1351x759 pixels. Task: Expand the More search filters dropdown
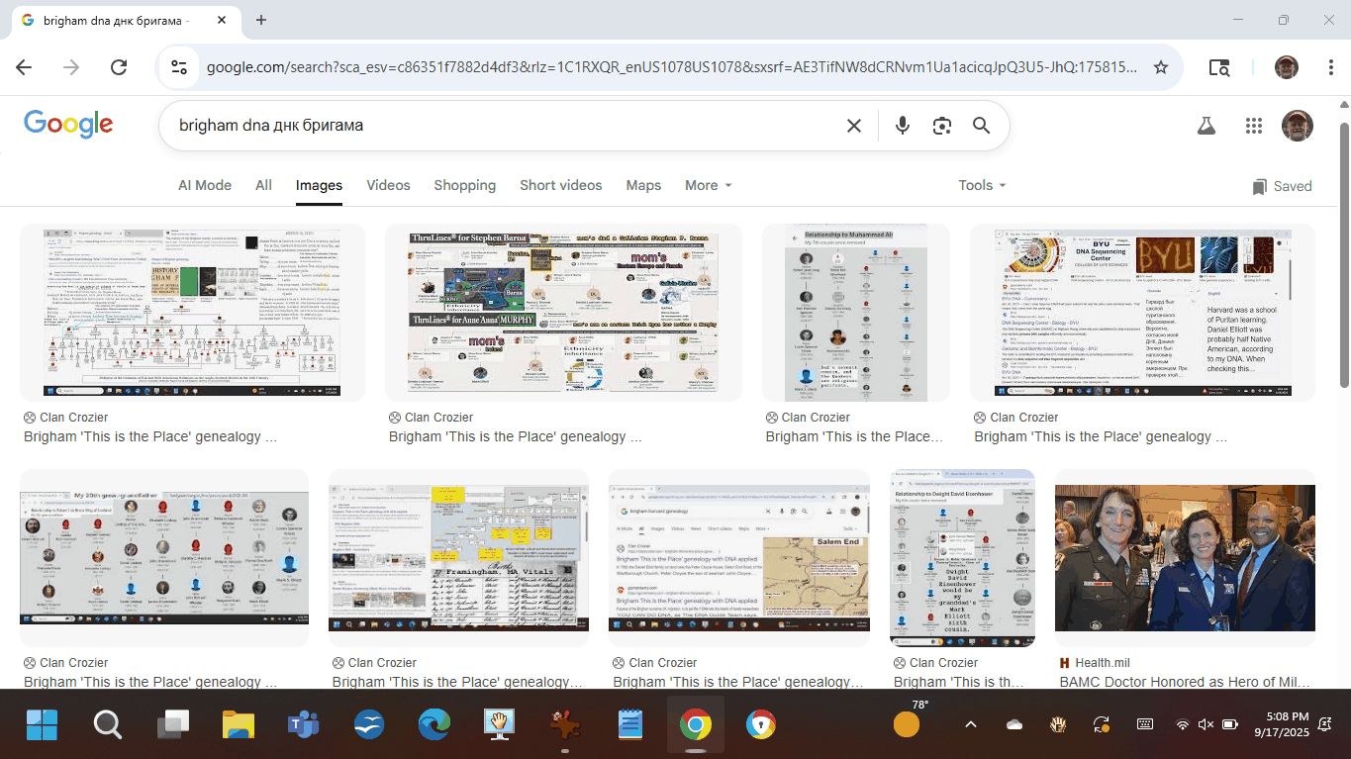coord(708,185)
